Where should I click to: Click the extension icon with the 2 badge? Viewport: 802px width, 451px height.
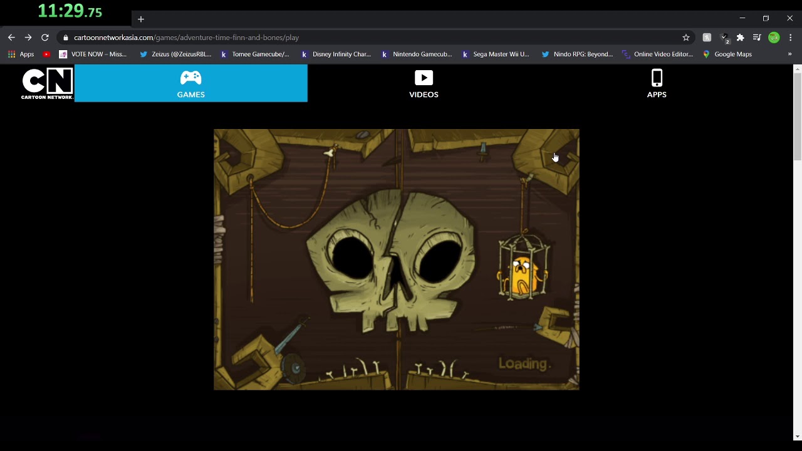click(724, 38)
